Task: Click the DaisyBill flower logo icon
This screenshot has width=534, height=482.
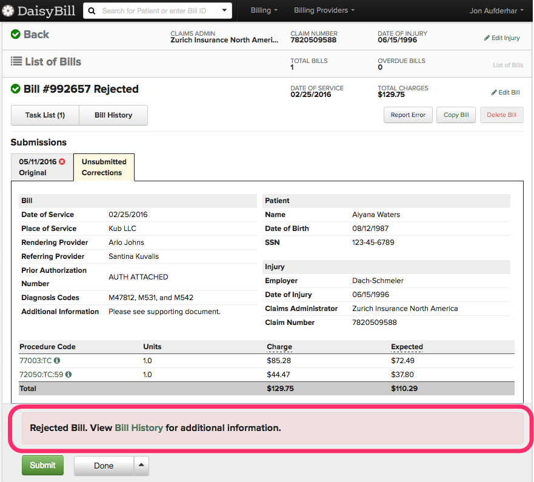Action: point(8,11)
